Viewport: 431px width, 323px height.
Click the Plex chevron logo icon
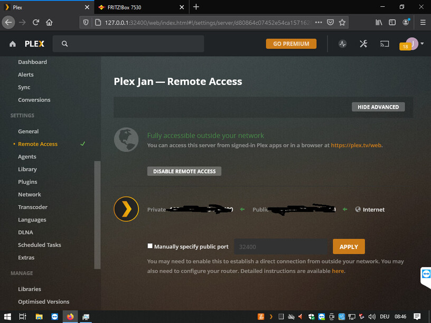coord(126,210)
